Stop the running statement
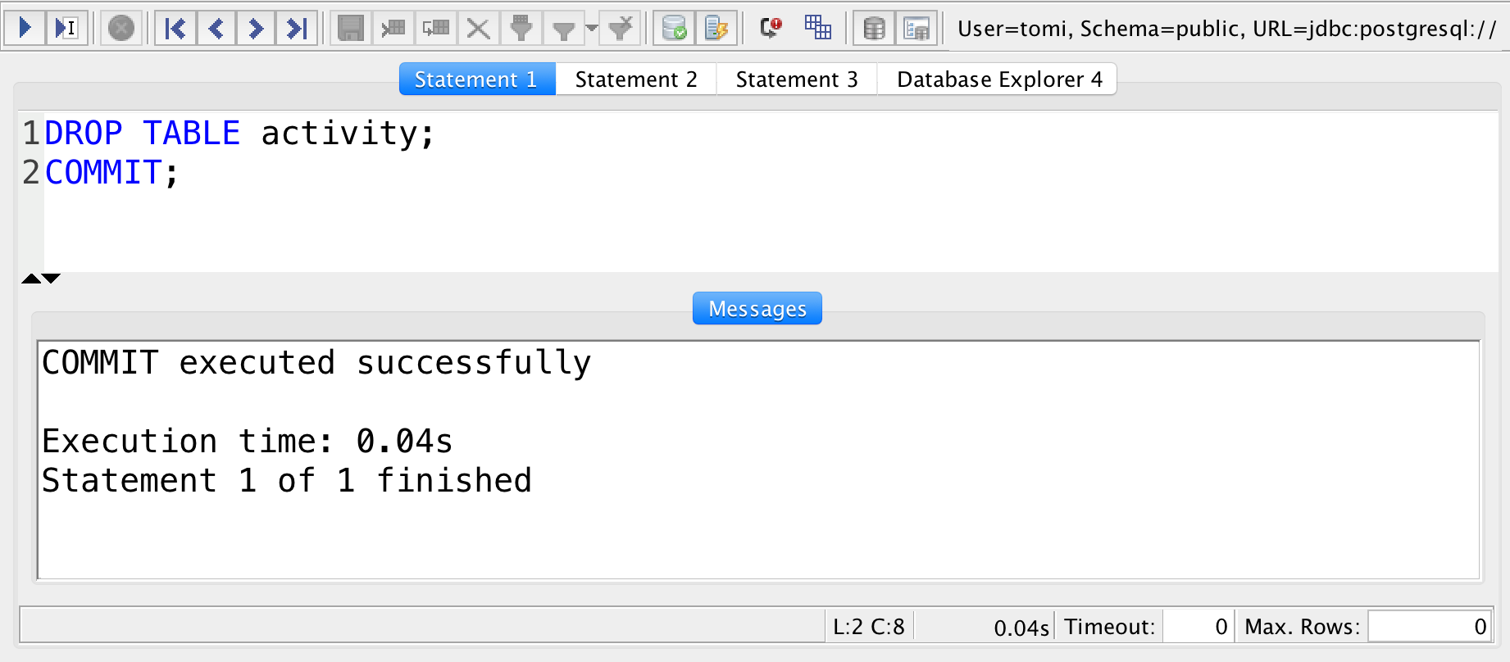1510x662 pixels. (120, 27)
